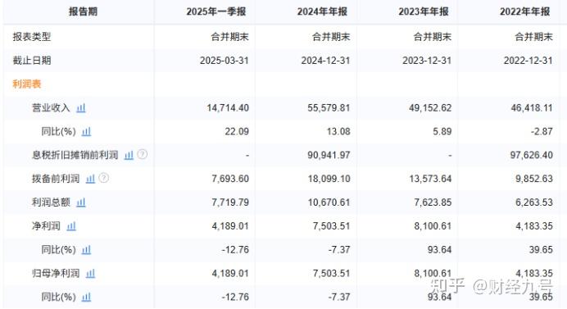Click the 拨备前利润 row label
Viewport: 567px width, 309px height.
click(x=56, y=179)
